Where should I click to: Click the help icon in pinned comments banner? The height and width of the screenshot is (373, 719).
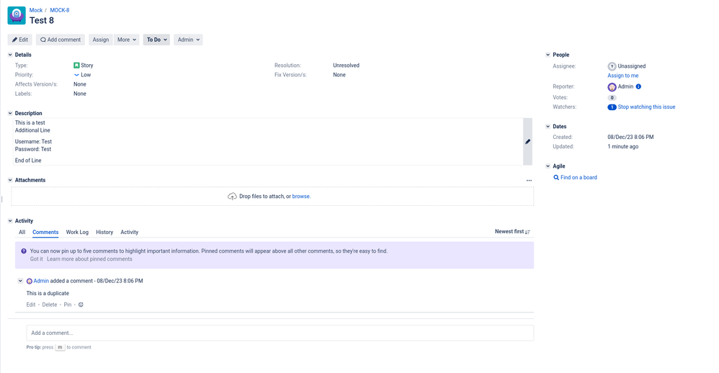point(24,251)
